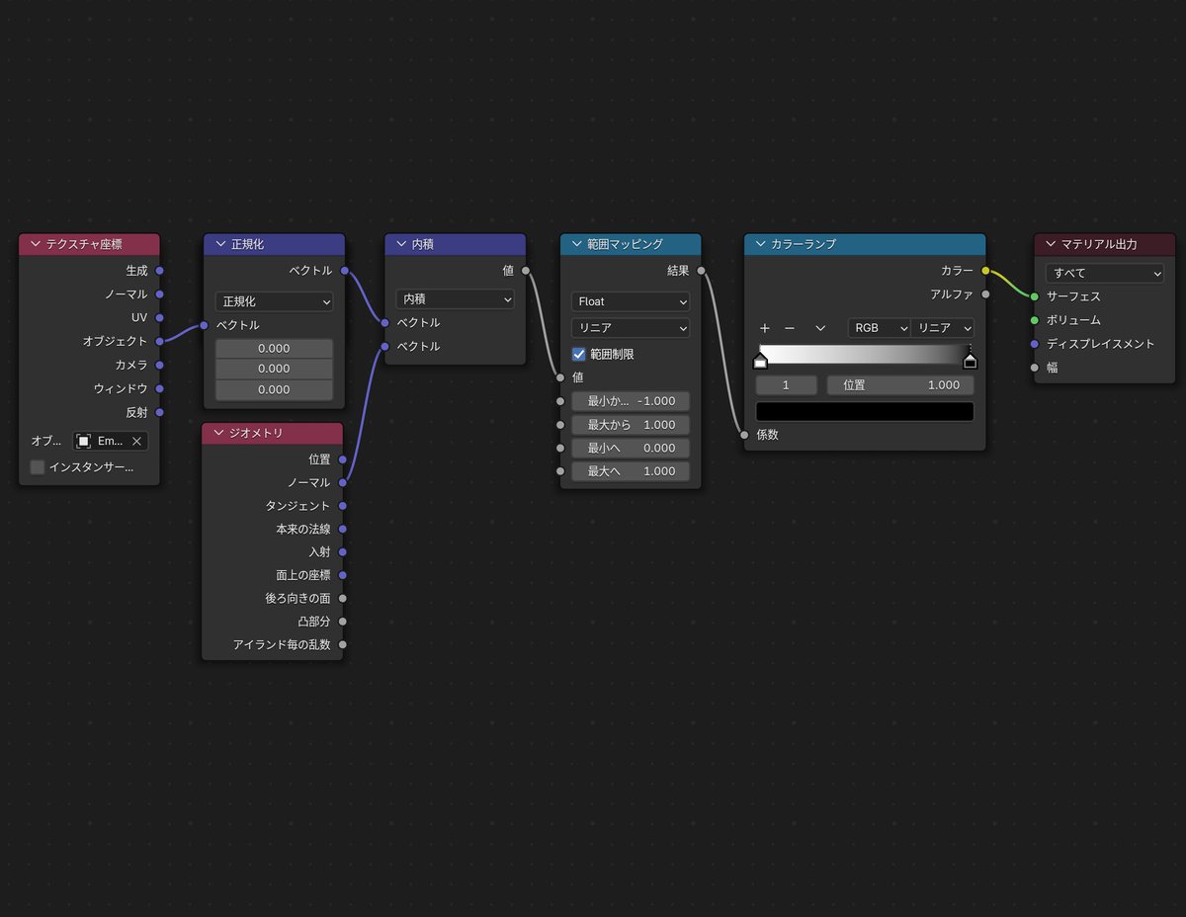Click the 反射 output socket
This screenshot has width=1186, height=917.
pos(160,412)
